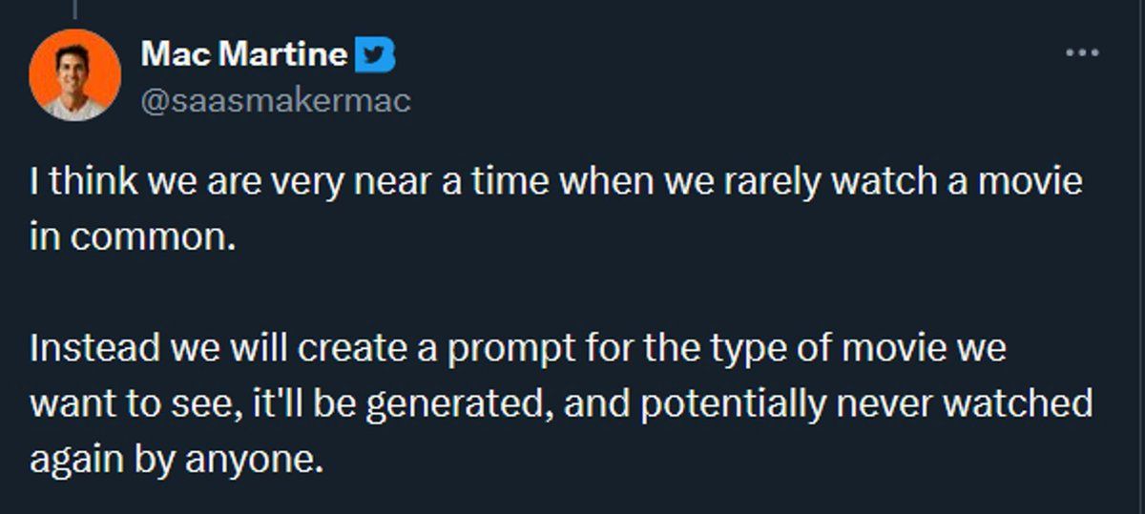Click the line starting "want to see"

tap(561, 404)
